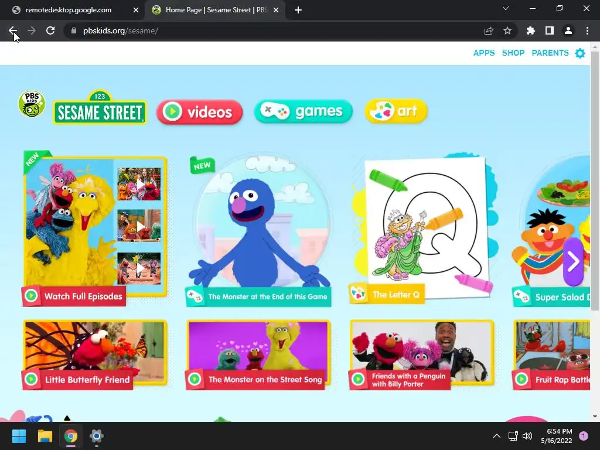Screen dimensions: 600x450
Task: Open the yellow art button
Action: coord(396,111)
